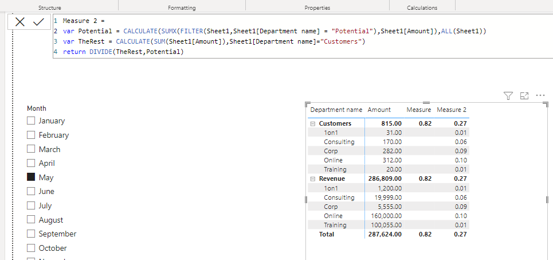Select the Revenue amount 286,809.00 cell
Screen dimensions: 553x260
click(x=385, y=178)
